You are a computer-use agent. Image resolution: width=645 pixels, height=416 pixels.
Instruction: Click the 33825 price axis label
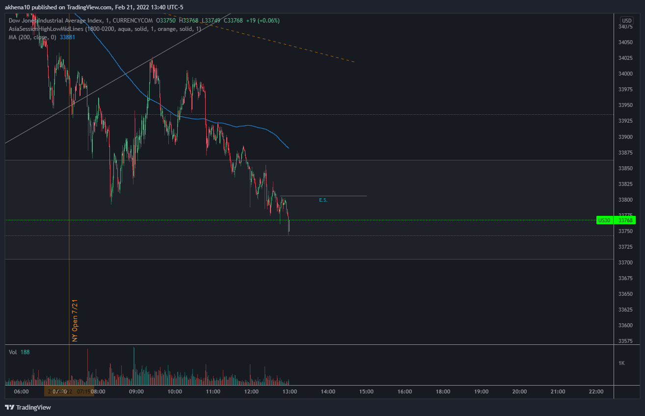click(x=625, y=184)
